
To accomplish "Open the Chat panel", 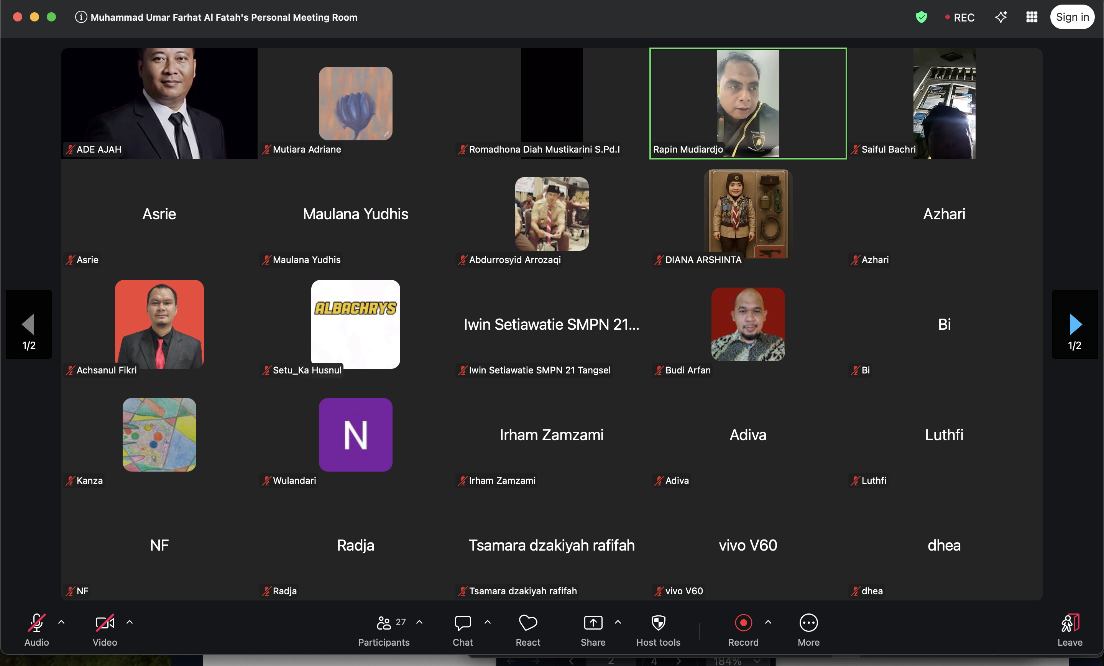I will [x=462, y=623].
